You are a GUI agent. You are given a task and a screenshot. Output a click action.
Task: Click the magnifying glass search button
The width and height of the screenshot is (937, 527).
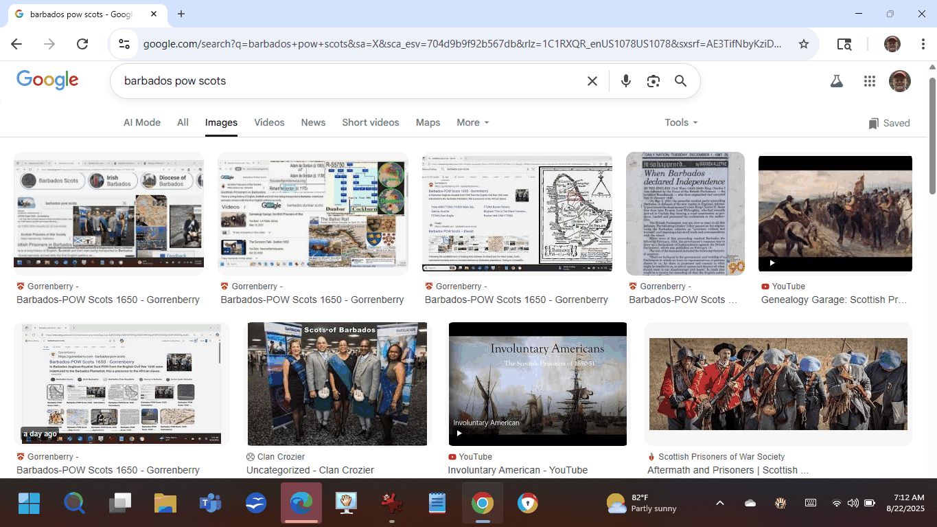point(680,81)
